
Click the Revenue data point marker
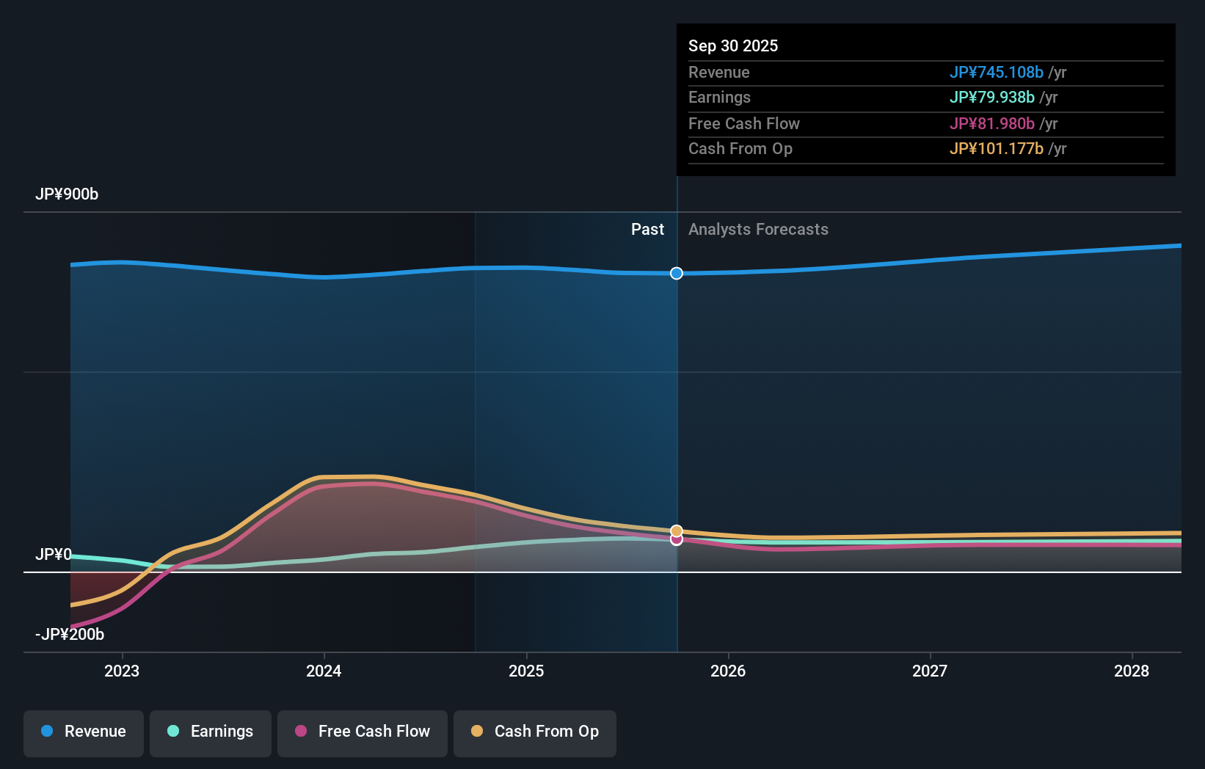click(x=677, y=273)
